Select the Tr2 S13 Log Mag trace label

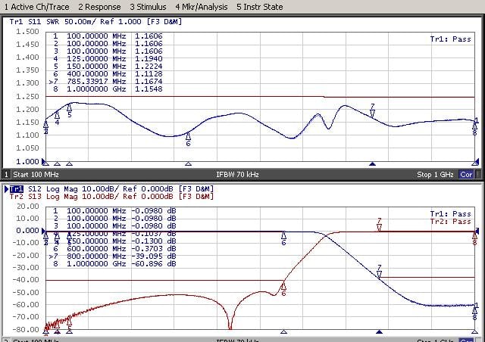(111, 197)
